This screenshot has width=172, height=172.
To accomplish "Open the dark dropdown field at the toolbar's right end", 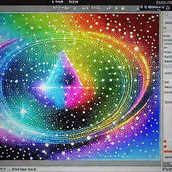I will coord(153,8).
